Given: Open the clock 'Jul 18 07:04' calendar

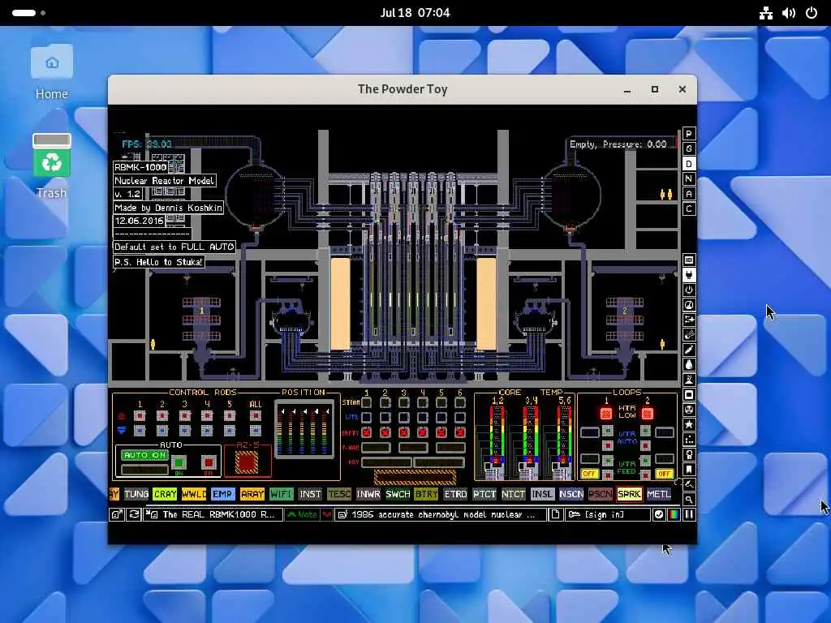Looking at the screenshot, I should [x=415, y=13].
